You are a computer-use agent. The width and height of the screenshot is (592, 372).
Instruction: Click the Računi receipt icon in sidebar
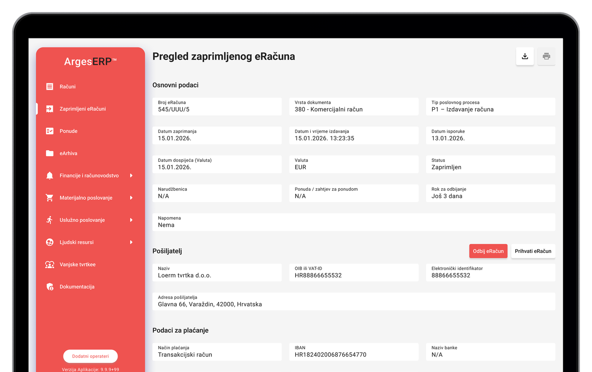point(49,87)
